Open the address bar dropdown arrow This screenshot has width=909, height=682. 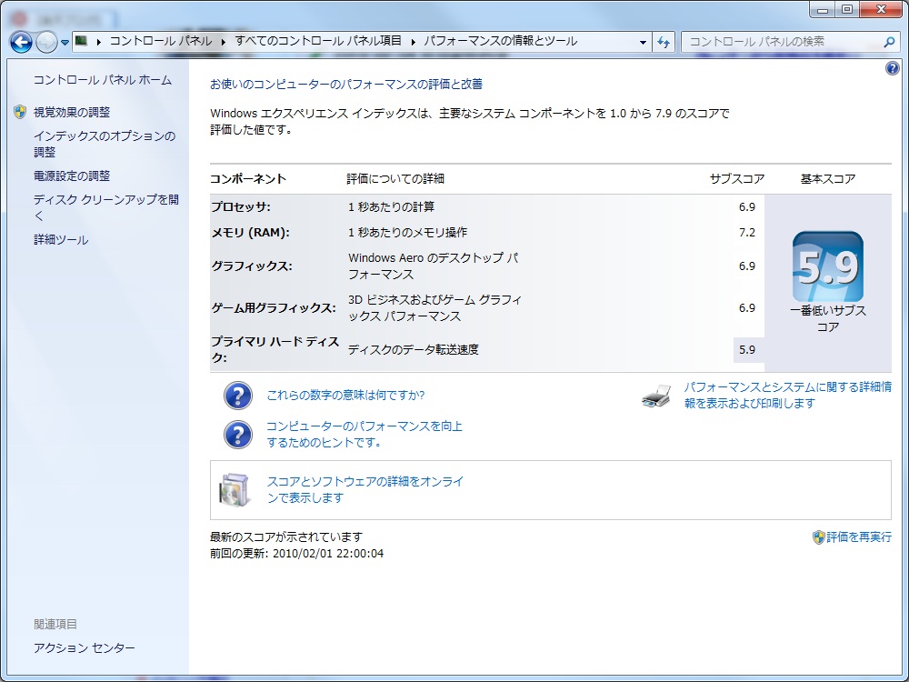point(642,42)
